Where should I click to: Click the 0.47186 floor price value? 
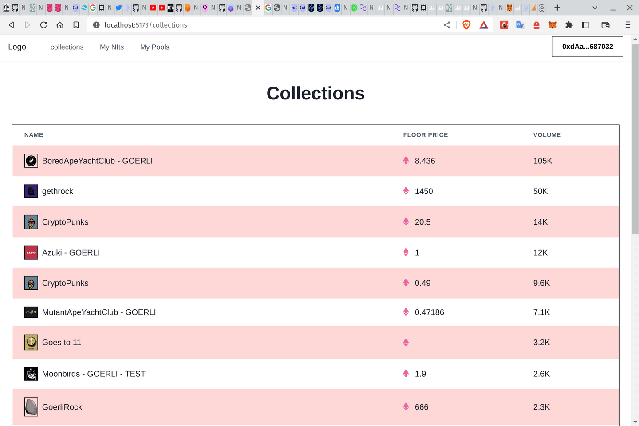[430, 312]
